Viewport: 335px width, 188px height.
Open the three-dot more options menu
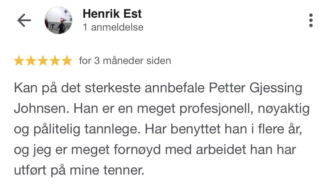tap(311, 20)
